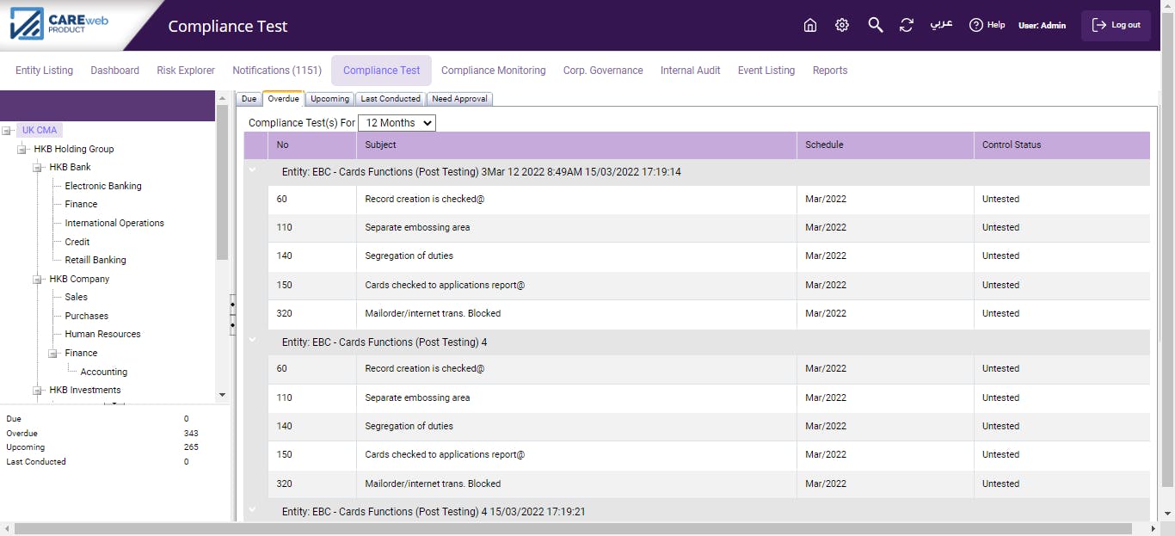Open Notifications (1151)
1175x536 pixels.
pos(277,71)
